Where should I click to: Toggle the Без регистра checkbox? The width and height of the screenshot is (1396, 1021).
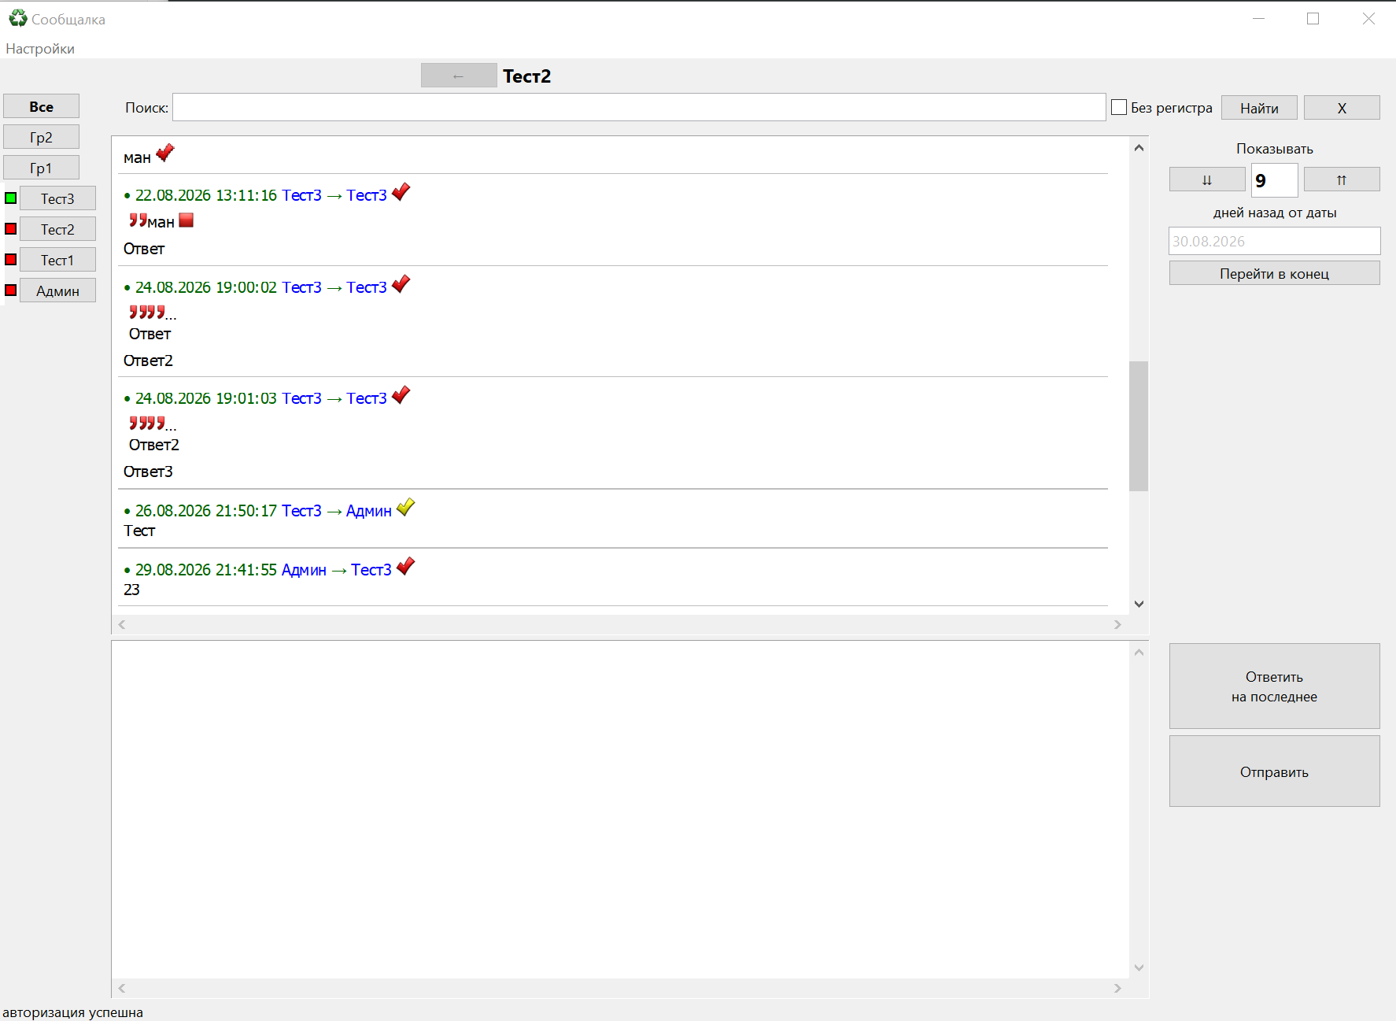tap(1119, 107)
